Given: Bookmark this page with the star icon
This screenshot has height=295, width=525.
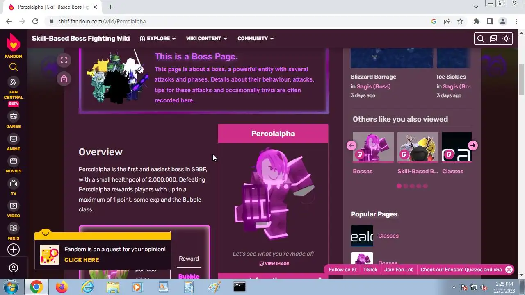Looking at the screenshot, I should point(460,21).
